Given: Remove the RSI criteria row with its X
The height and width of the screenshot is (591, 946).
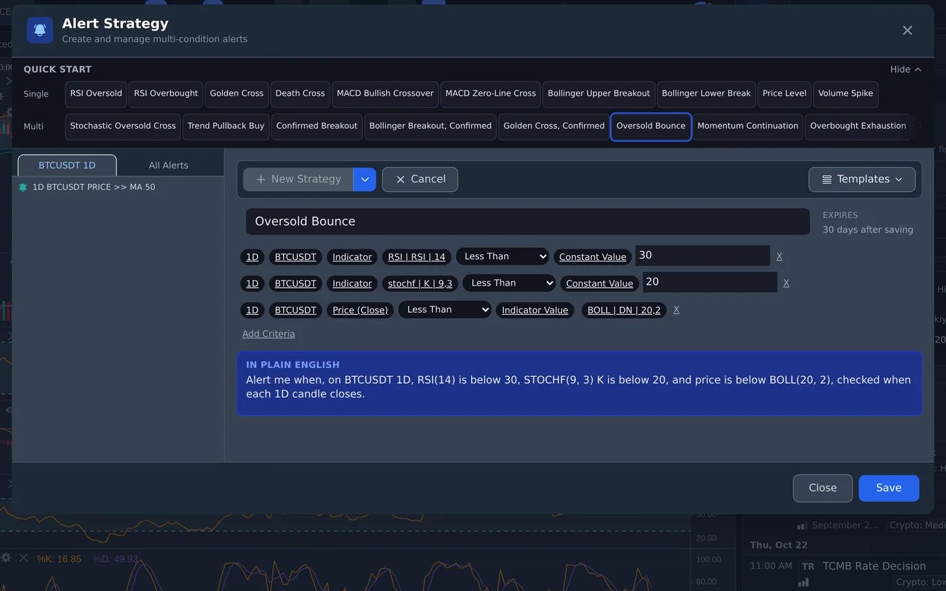Looking at the screenshot, I should [x=779, y=257].
